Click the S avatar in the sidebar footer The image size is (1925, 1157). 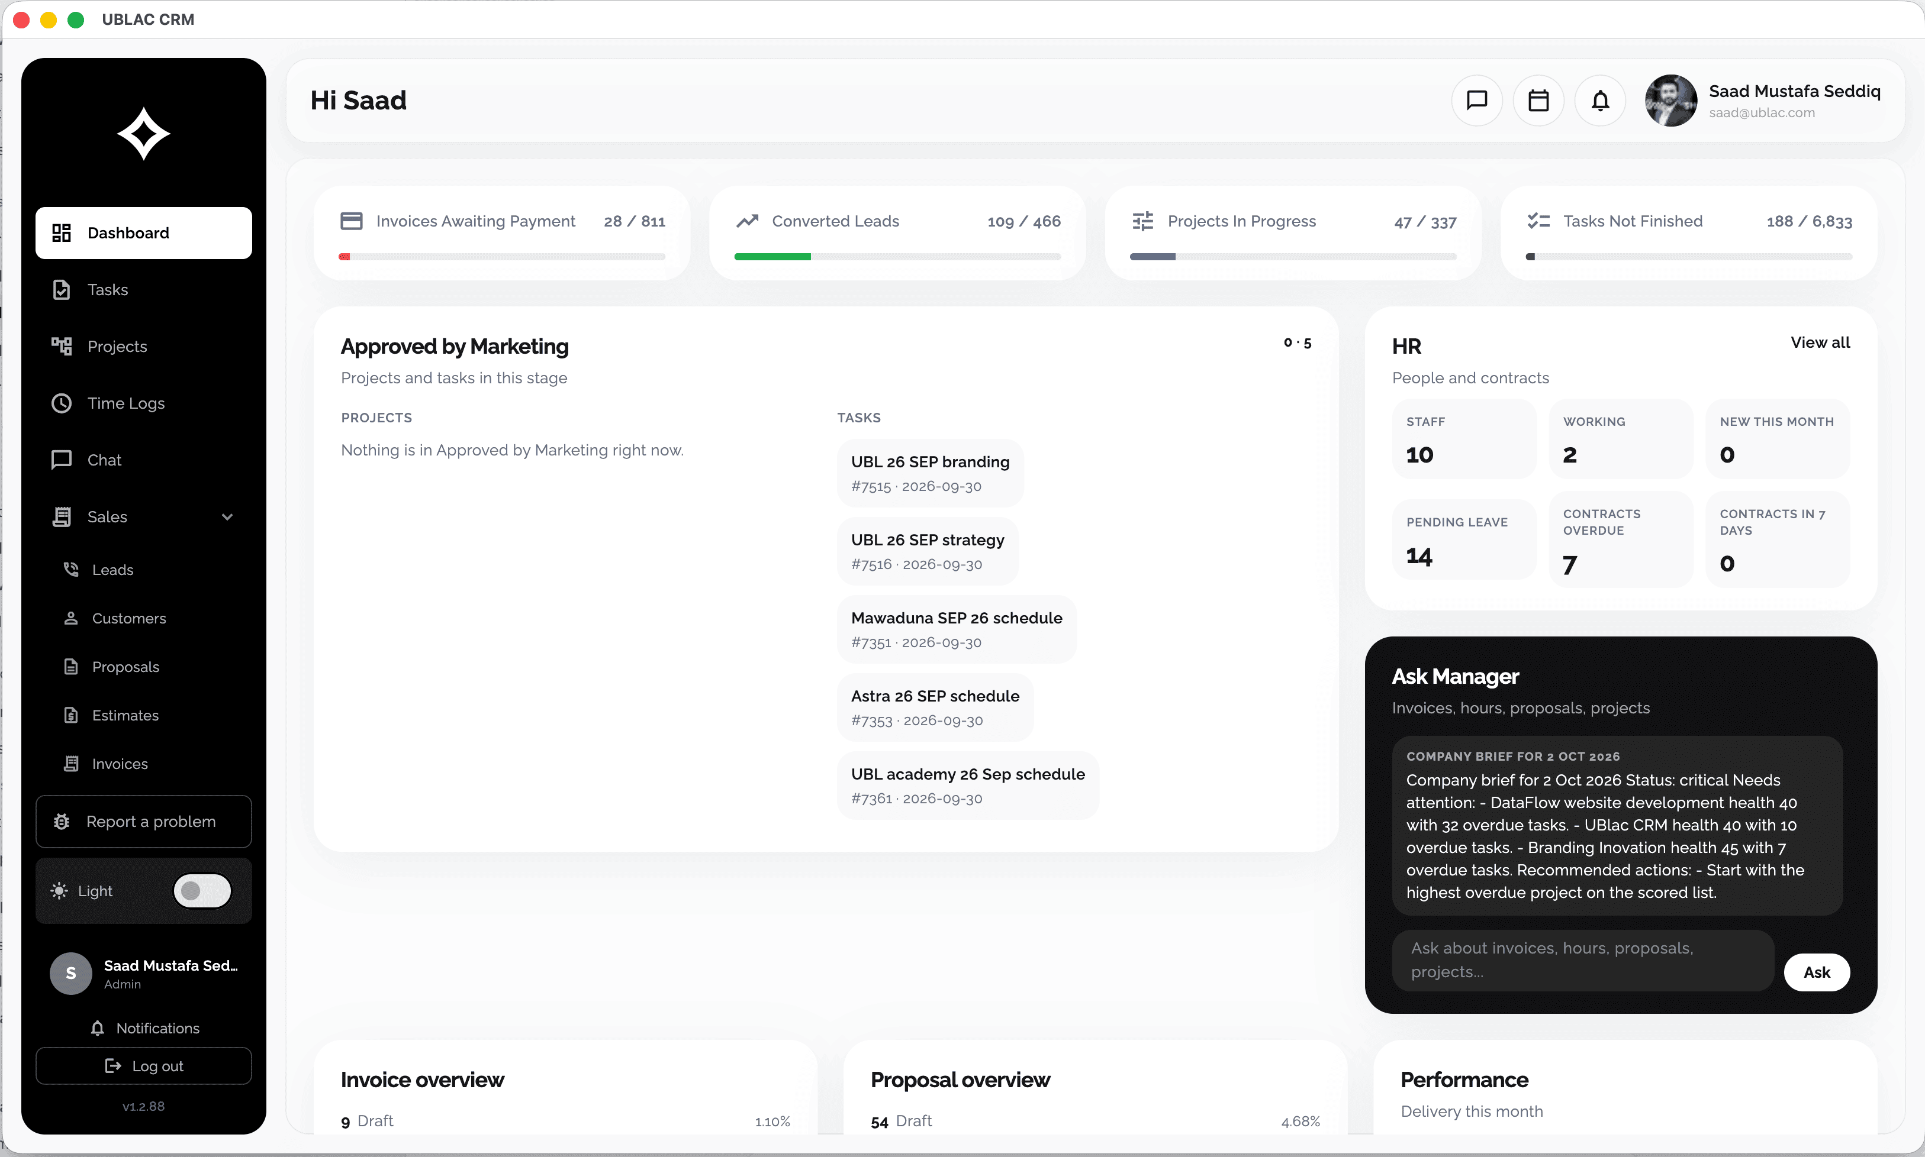[x=71, y=973]
